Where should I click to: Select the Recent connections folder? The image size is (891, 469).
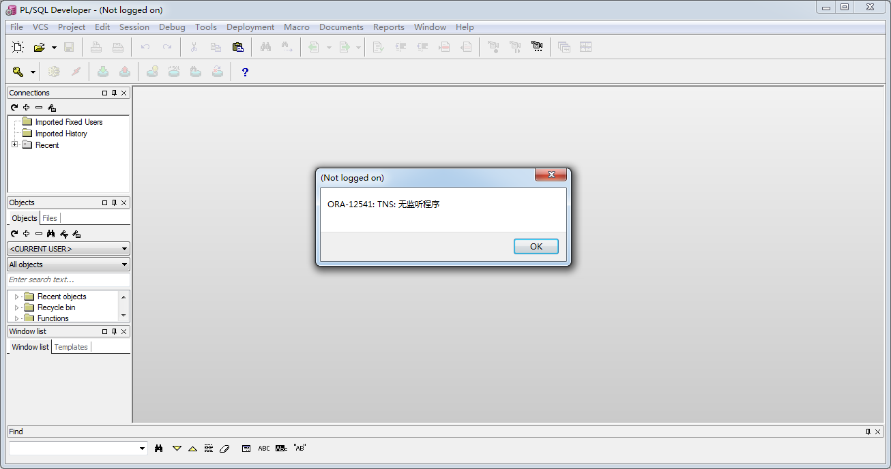tap(47, 145)
